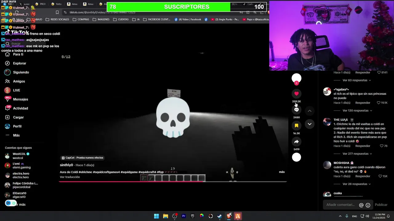Image resolution: width=394 pixels, height=221 pixels.
Task: Open Mensajes inbox
Action: coord(16,99)
